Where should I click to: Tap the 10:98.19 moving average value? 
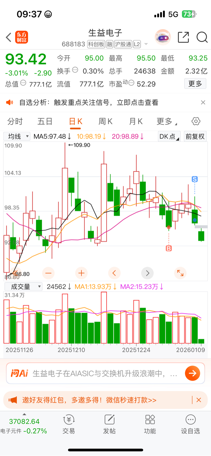coord(91,136)
